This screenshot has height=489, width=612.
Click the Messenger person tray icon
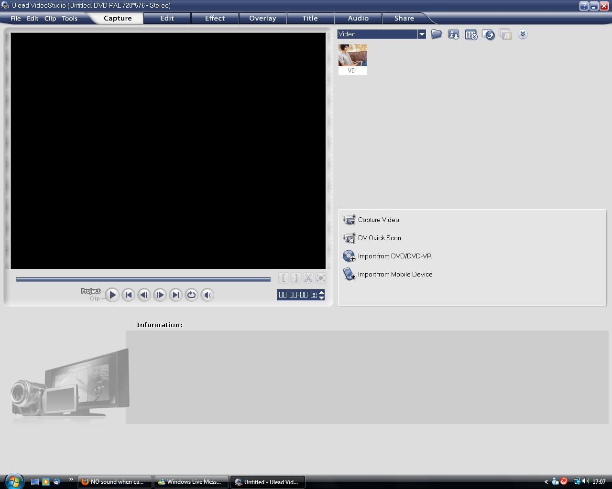[x=555, y=481]
